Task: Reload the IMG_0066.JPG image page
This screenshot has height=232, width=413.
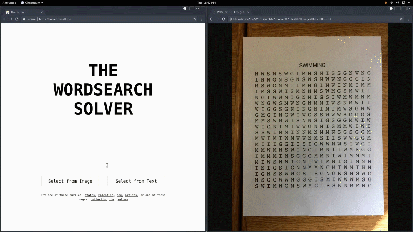Action: click(x=223, y=19)
